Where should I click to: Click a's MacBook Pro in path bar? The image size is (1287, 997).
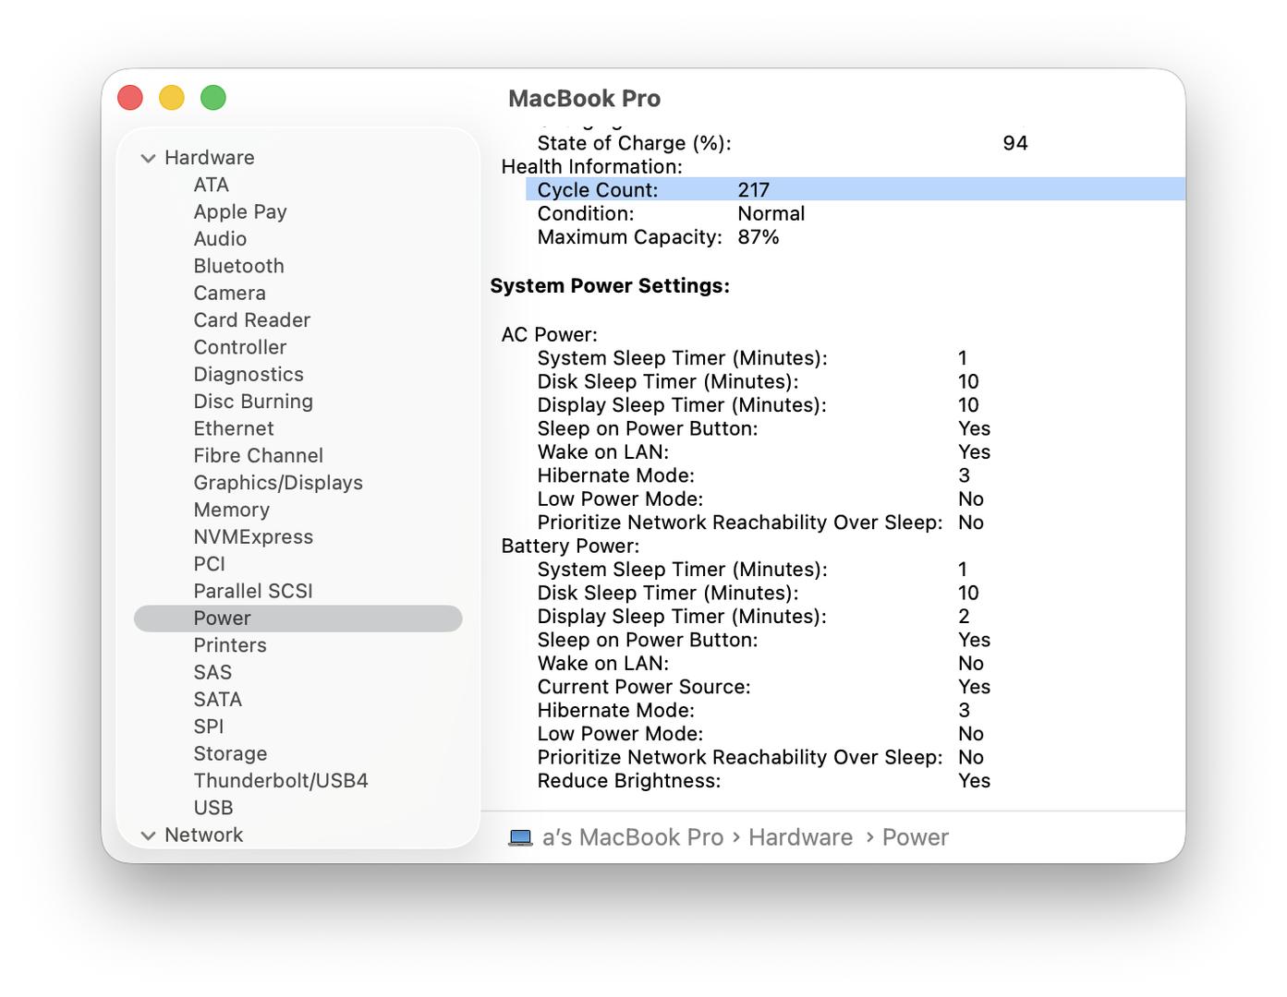(632, 837)
